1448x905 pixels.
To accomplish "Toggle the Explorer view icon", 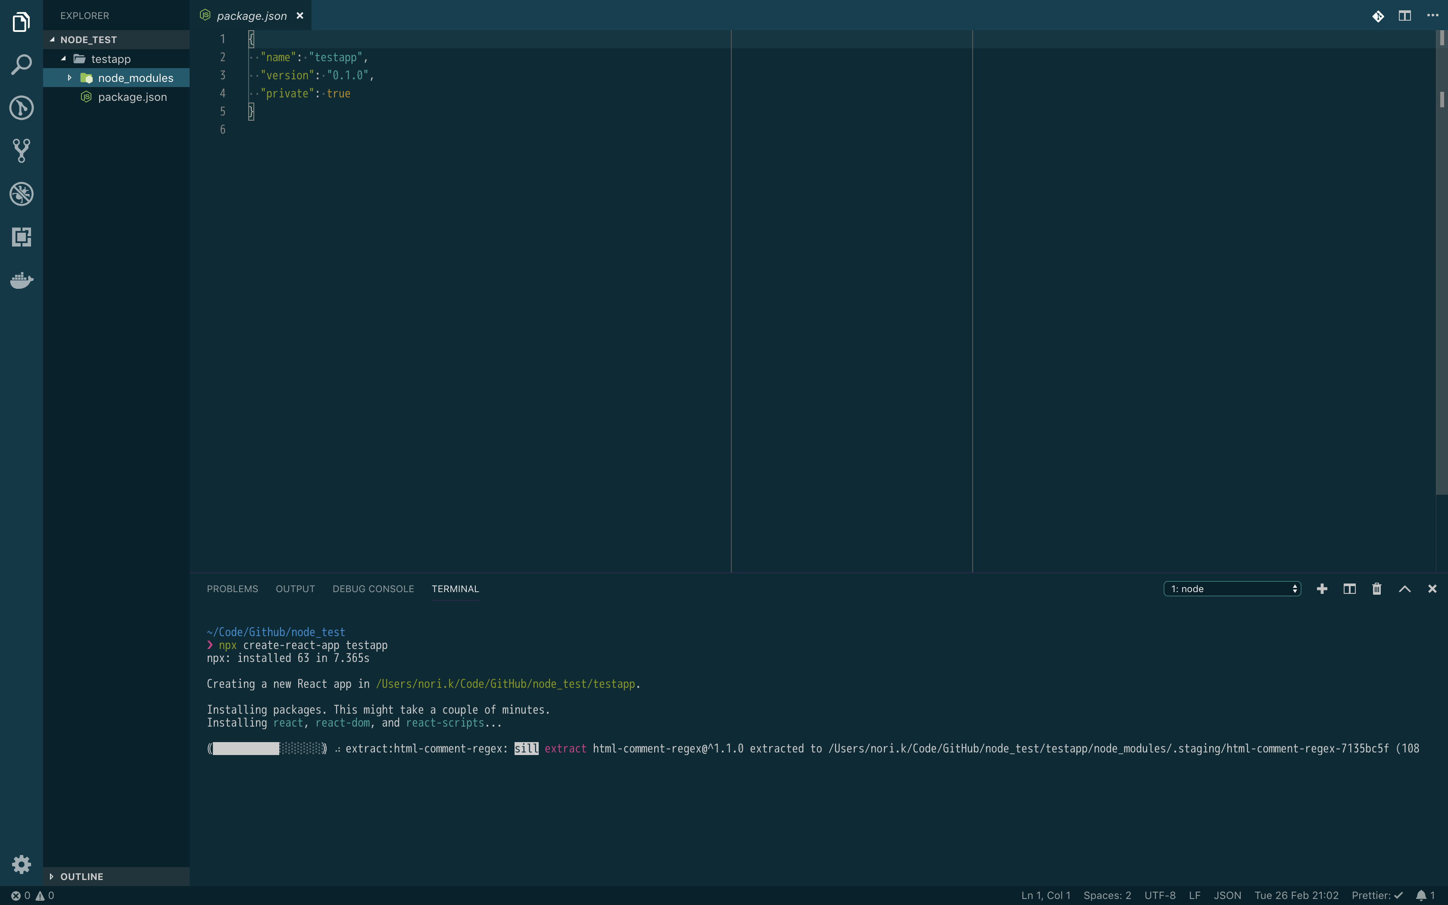I will pos(22,22).
